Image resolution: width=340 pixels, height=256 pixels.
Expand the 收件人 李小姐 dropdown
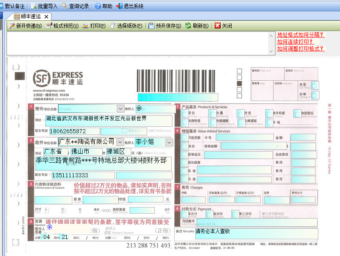(169, 142)
